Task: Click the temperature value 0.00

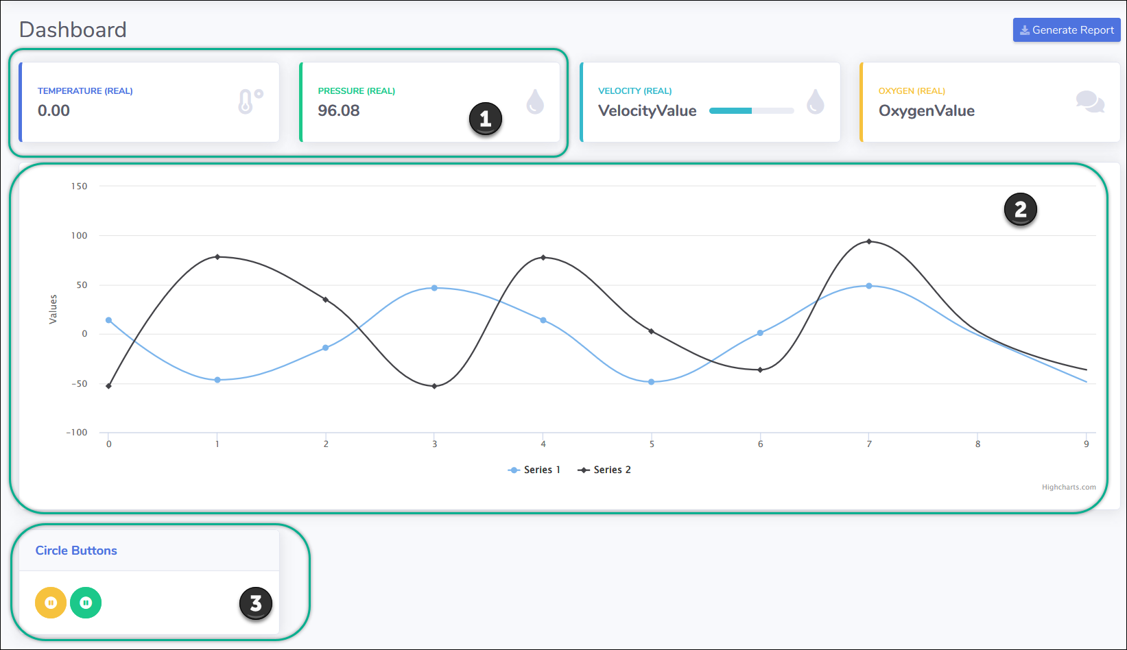Action: click(x=54, y=110)
